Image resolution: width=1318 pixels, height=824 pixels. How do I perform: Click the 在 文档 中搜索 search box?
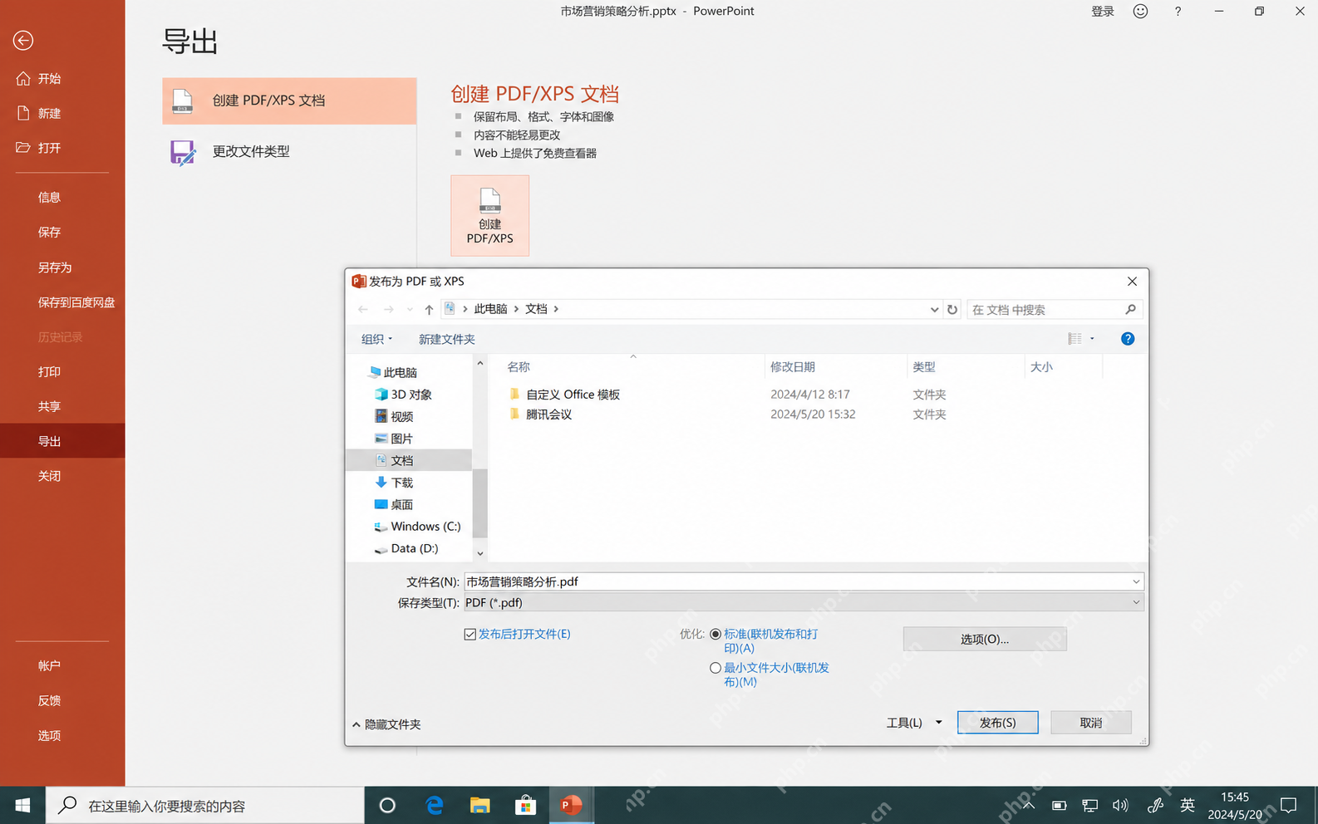1055,309
